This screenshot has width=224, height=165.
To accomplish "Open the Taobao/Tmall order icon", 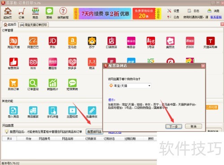I will click(13, 43).
